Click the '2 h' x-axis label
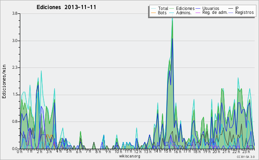Viewport: 259px width, 160px height. tap(39, 152)
